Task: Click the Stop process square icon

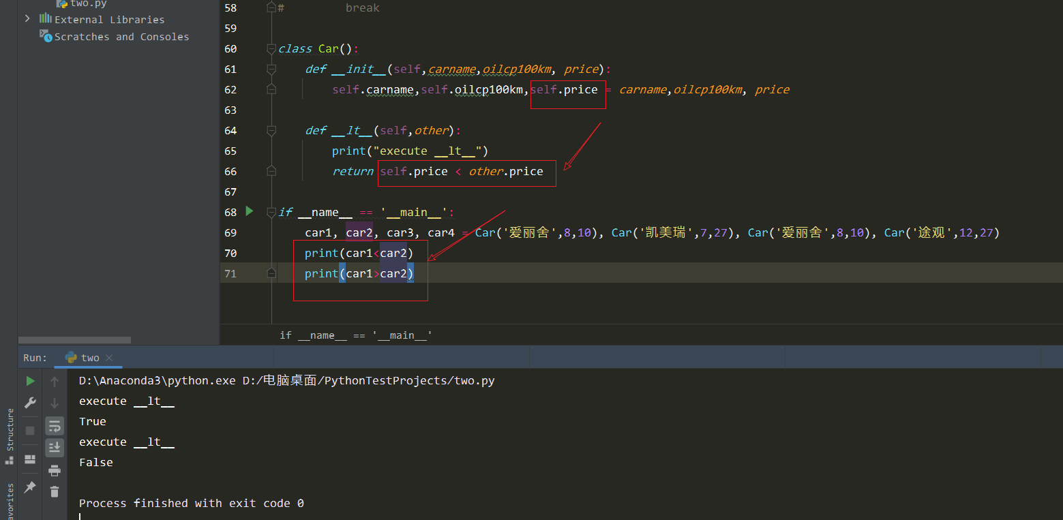Action: click(x=30, y=431)
